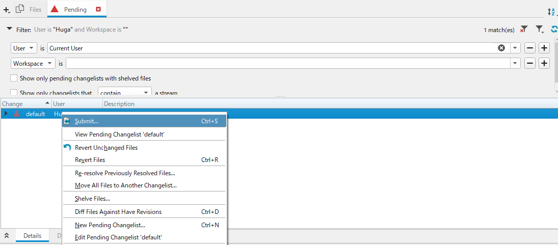Image resolution: width=558 pixels, height=245 pixels.
Task: Open the Current User value dropdown arrow
Action: point(515,48)
